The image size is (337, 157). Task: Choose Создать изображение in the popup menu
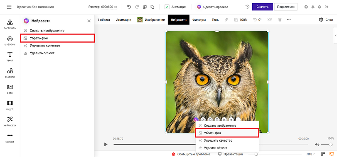(227, 126)
